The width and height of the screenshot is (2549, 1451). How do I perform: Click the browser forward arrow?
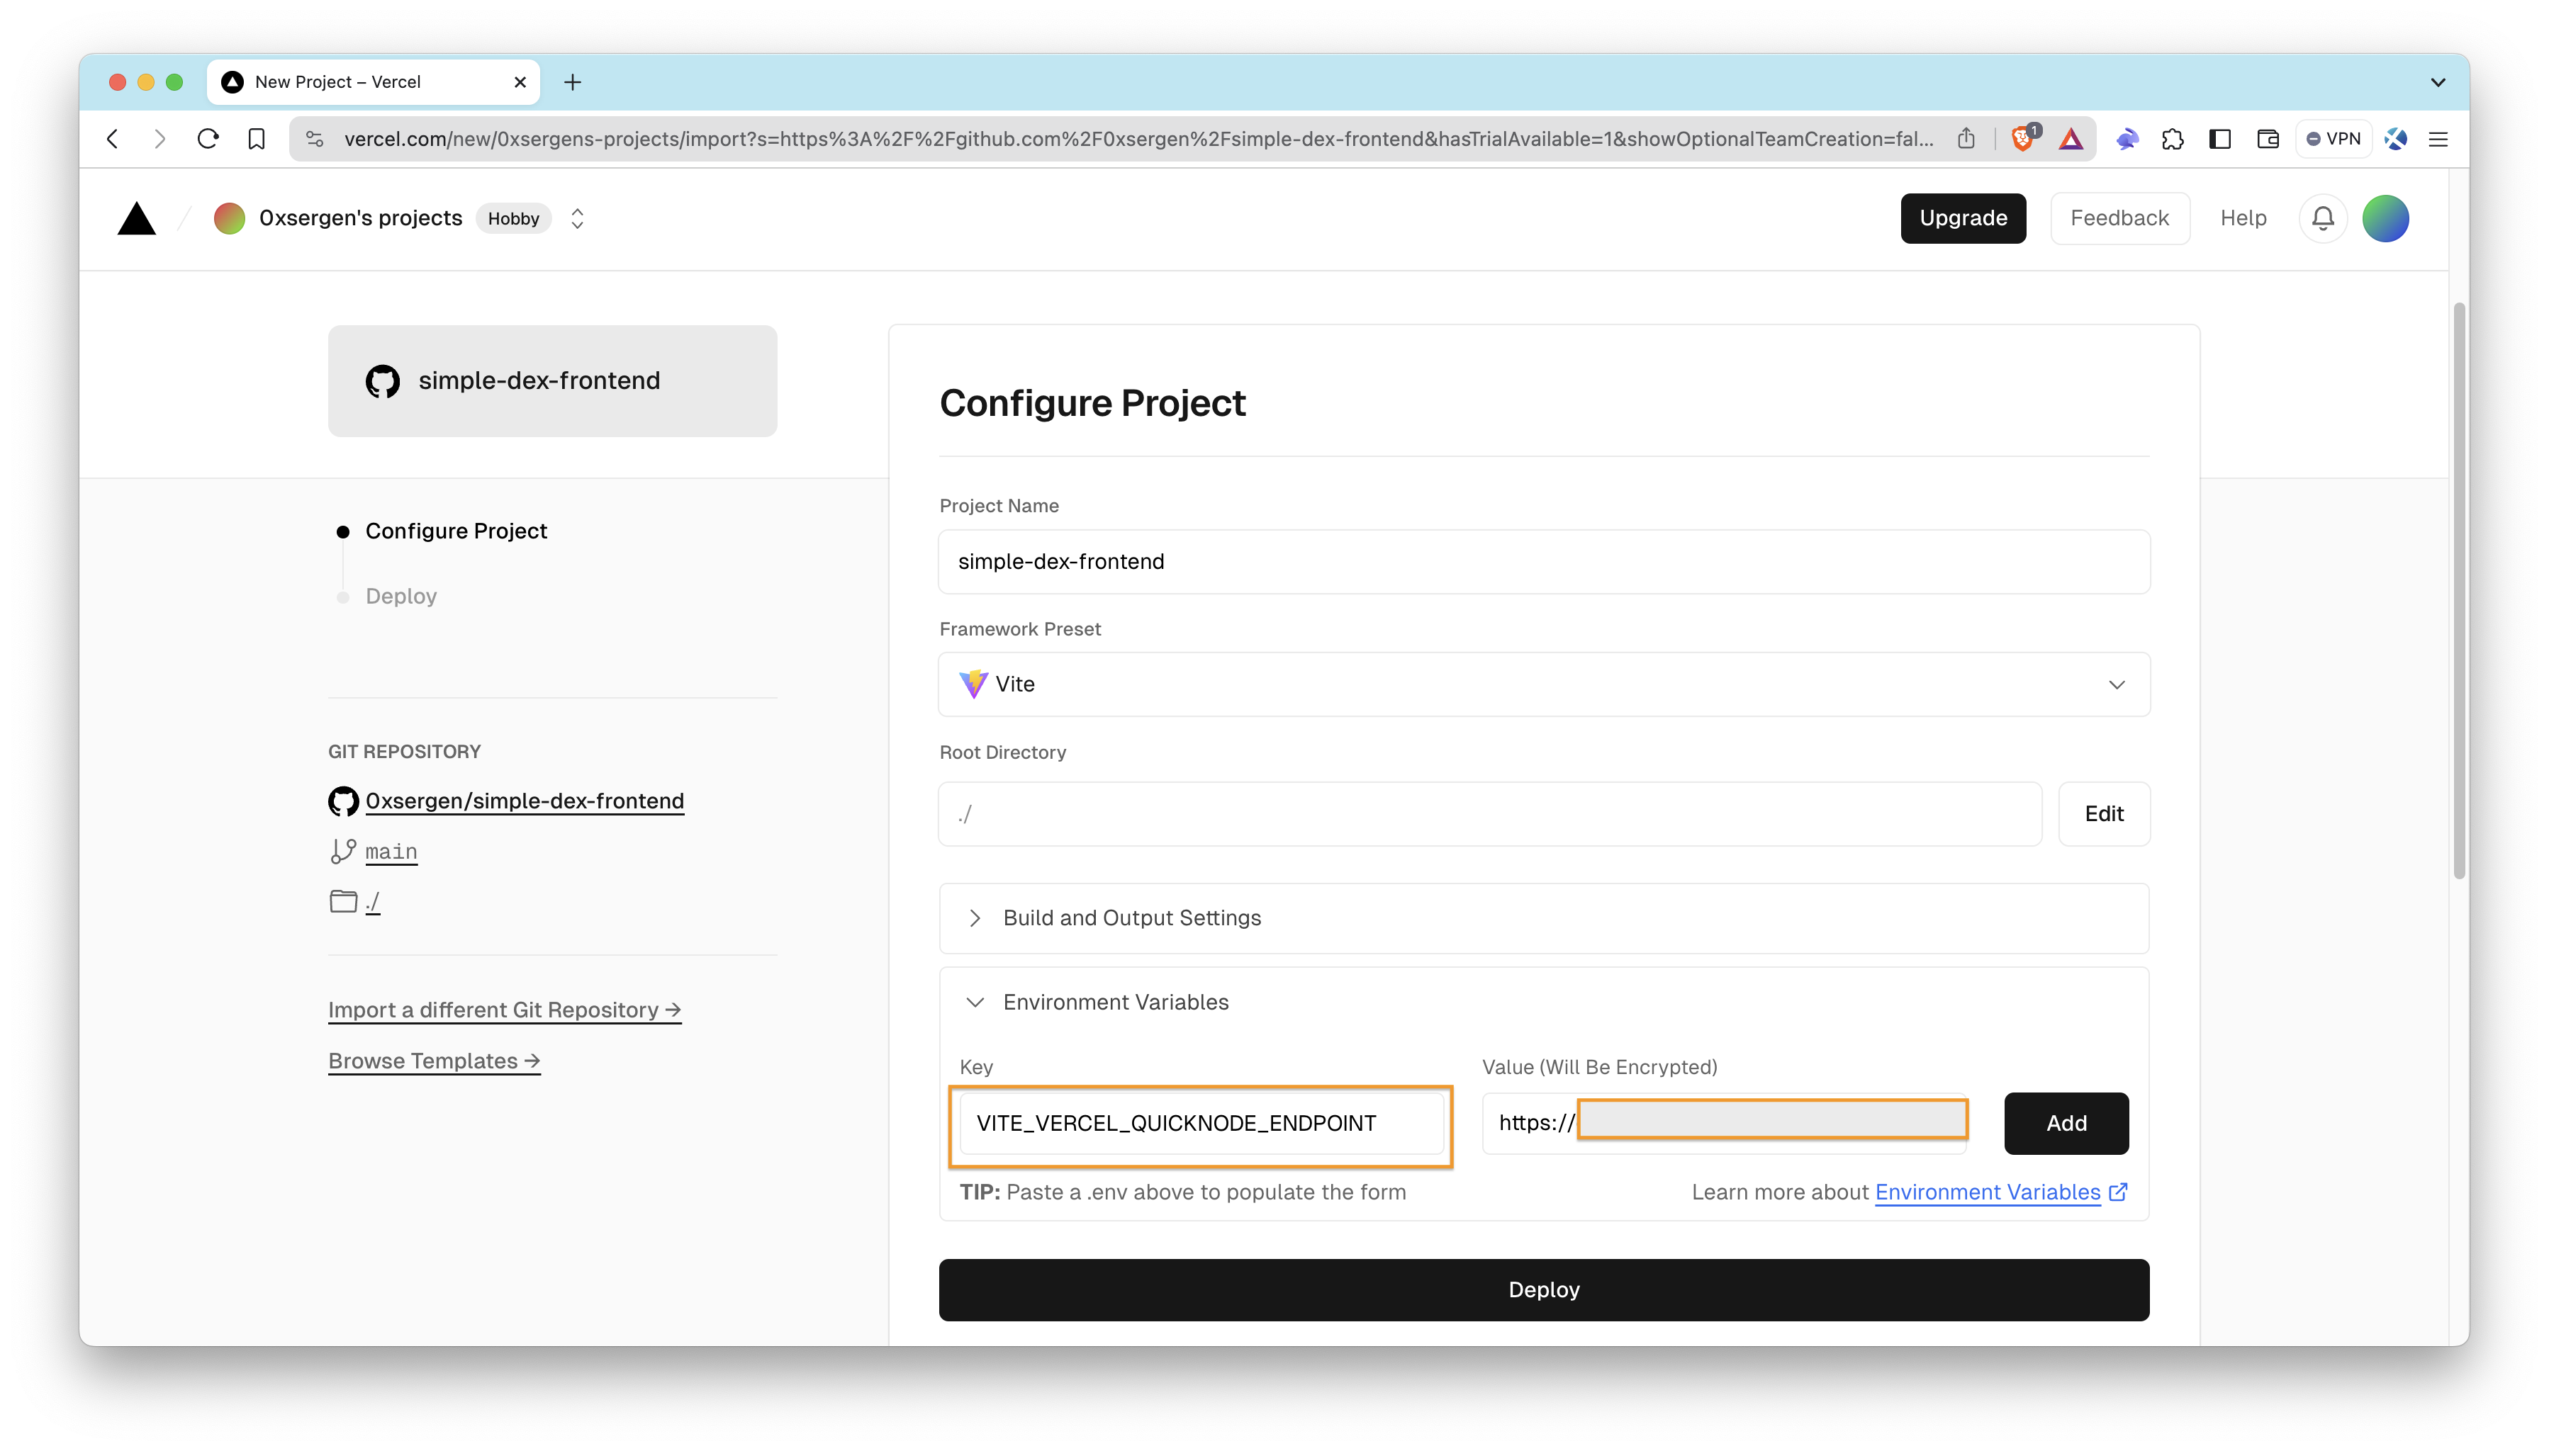(159, 139)
